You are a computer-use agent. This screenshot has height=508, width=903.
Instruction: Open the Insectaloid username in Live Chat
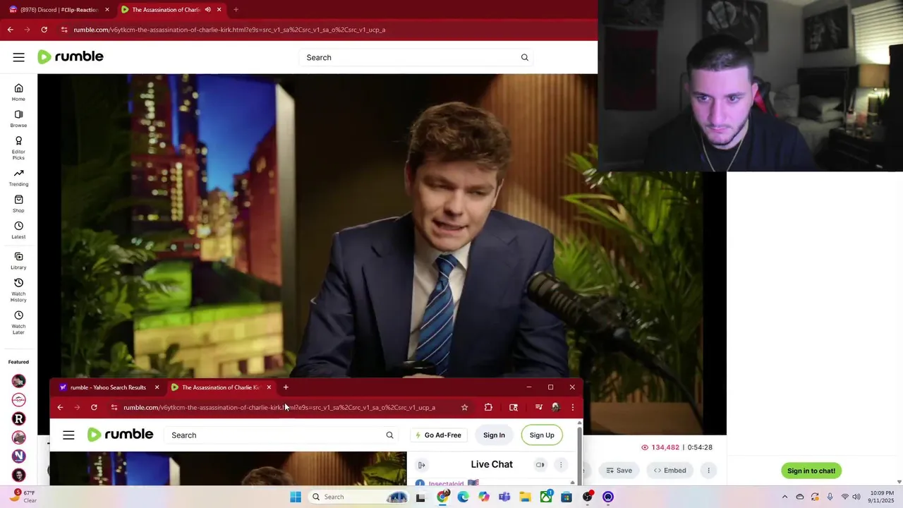pyautogui.click(x=446, y=483)
